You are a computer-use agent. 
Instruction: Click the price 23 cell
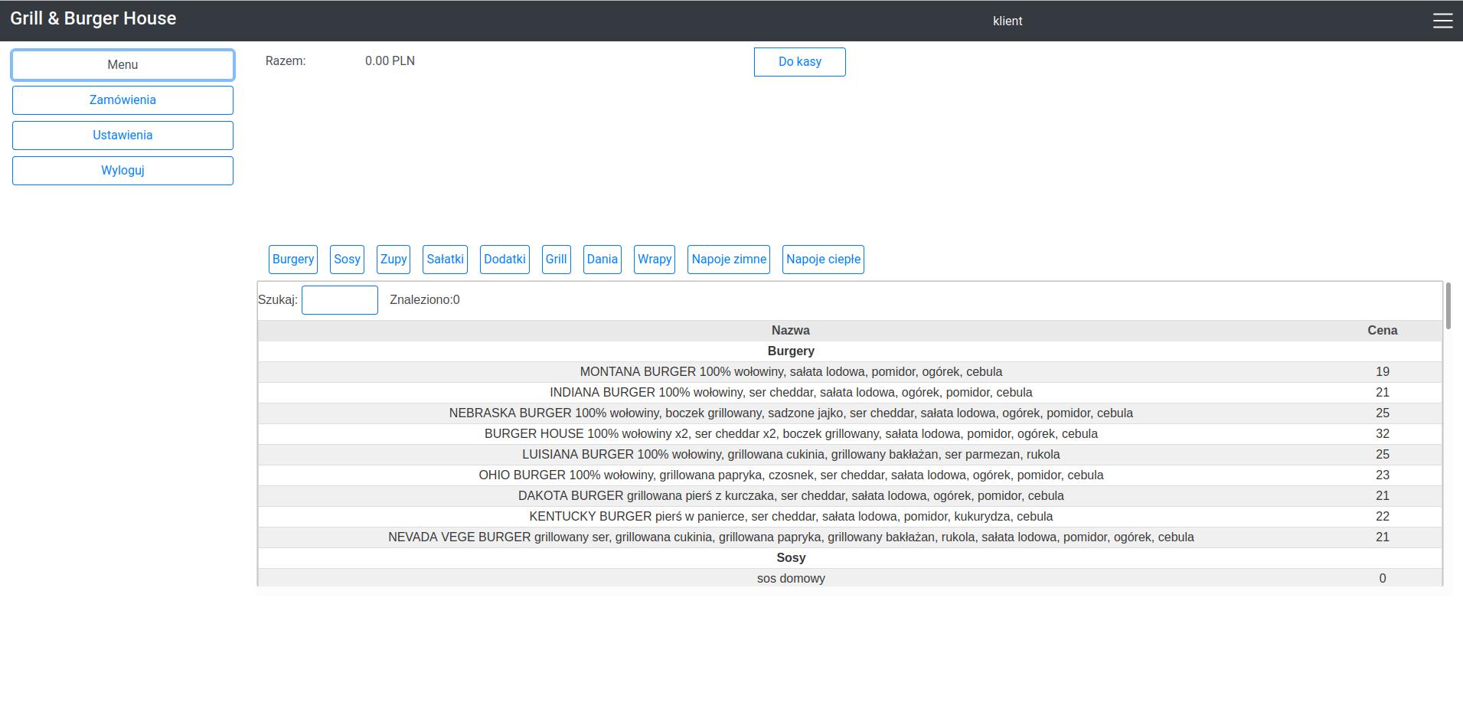(1383, 475)
